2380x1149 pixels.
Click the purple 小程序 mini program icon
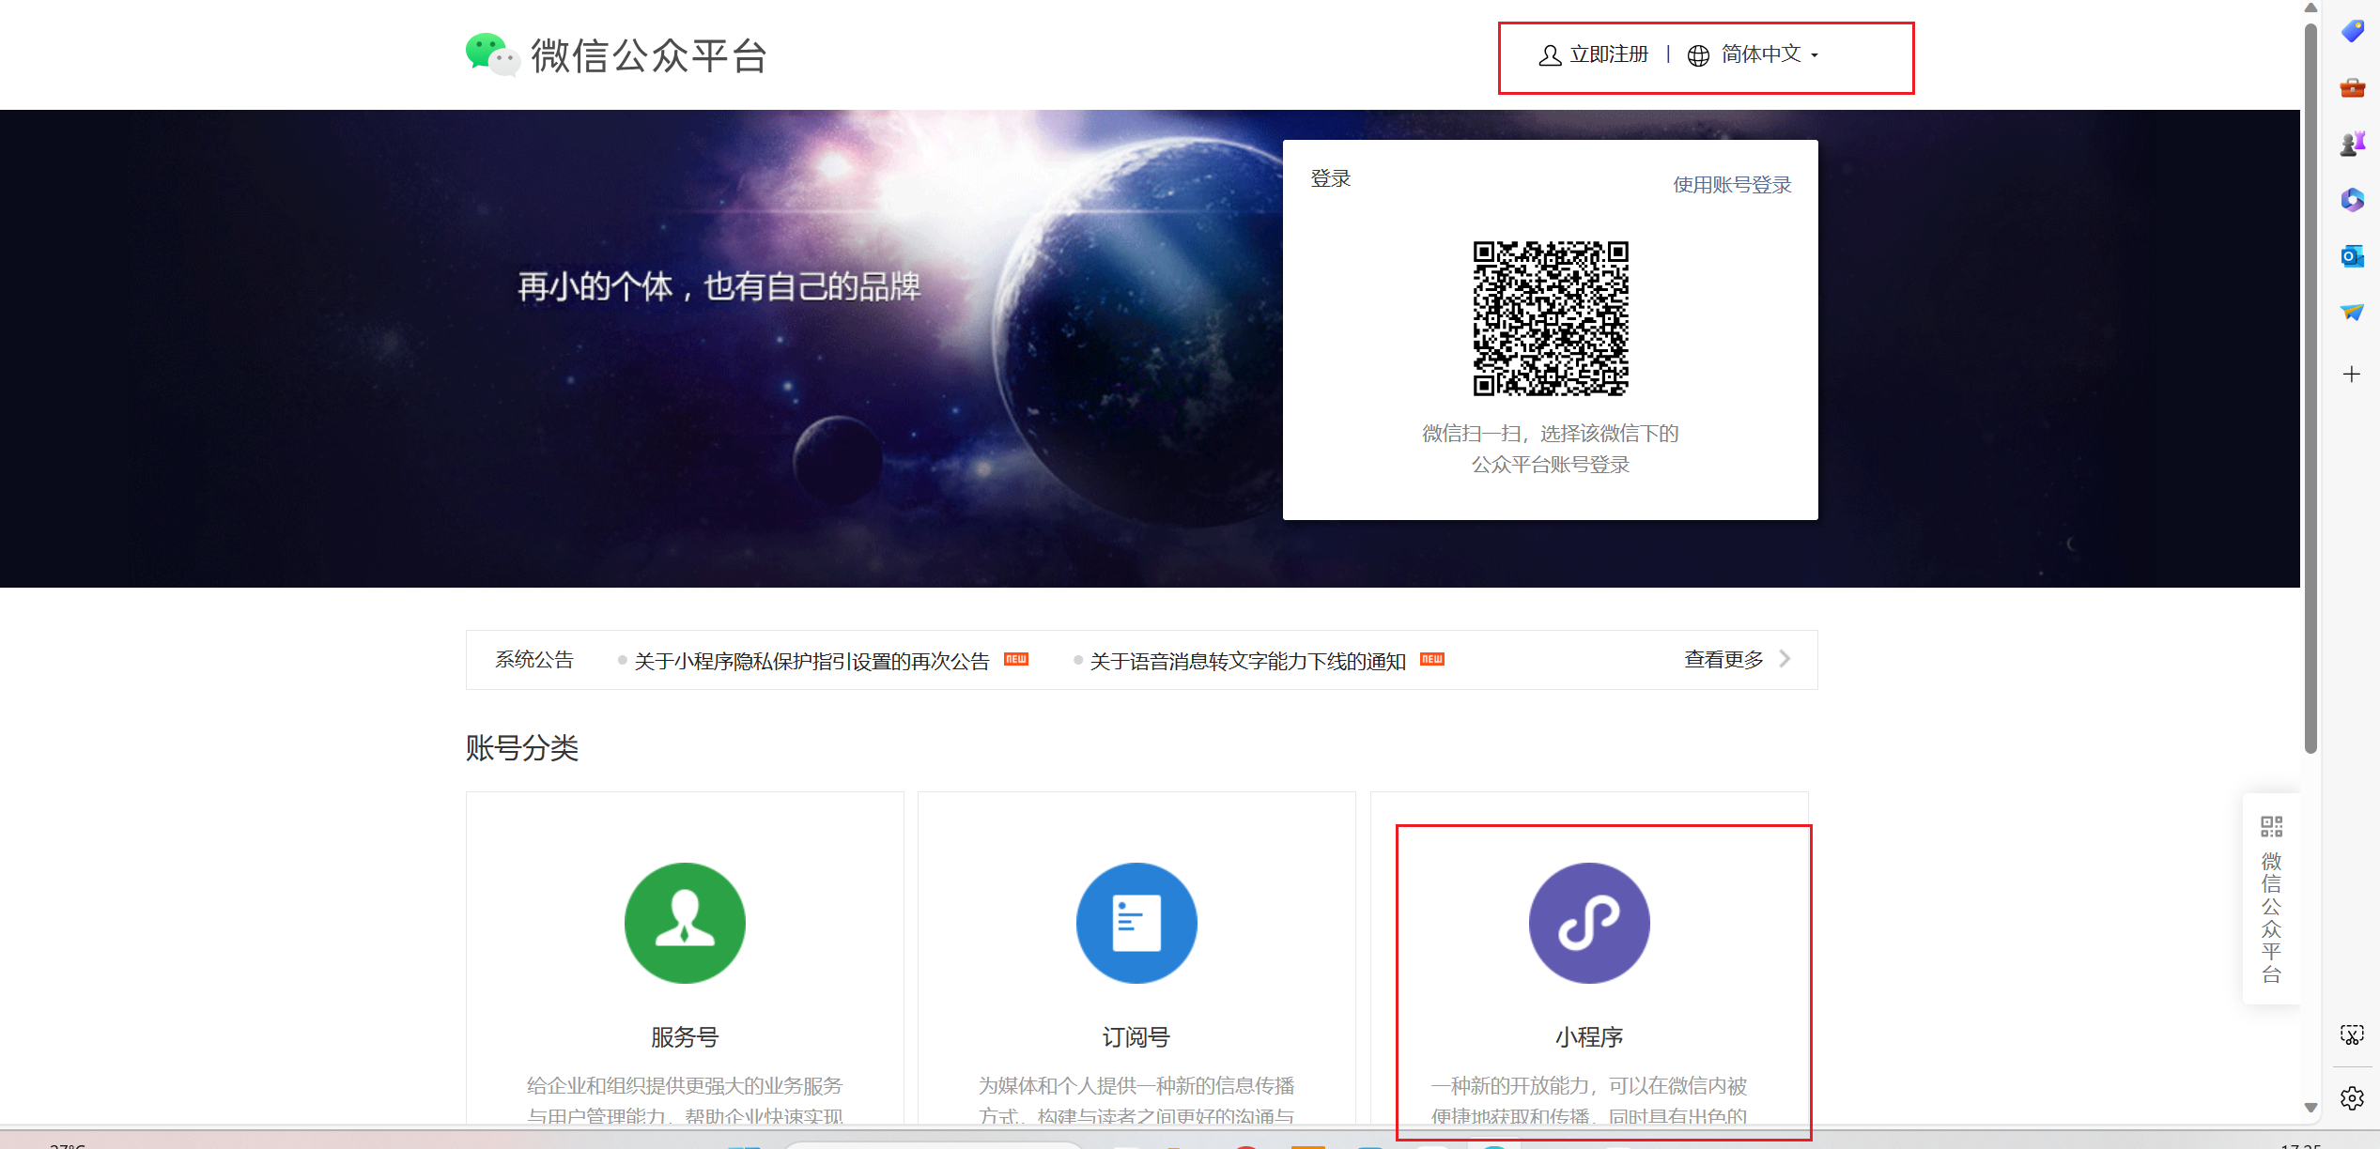(x=1588, y=923)
